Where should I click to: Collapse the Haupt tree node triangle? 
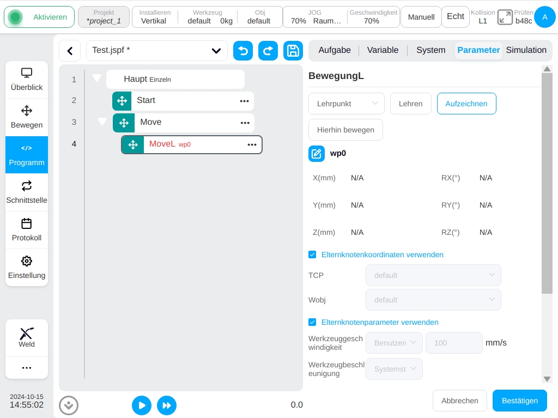click(x=97, y=78)
